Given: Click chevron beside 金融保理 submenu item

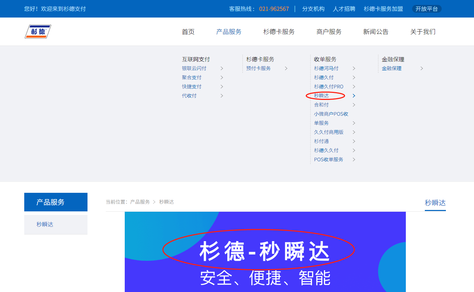Looking at the screenshot, I should pyautogui.click(x=422, y=68).
